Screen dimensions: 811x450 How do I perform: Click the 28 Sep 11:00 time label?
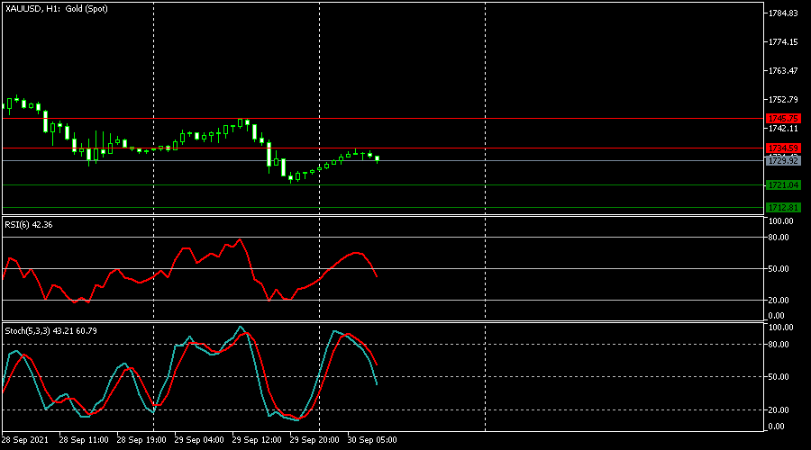(x=84, y=440)
